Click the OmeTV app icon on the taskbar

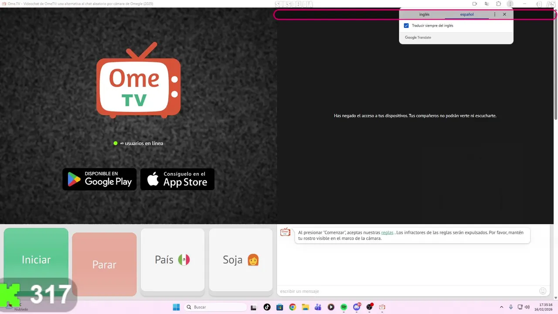[382, 307]
